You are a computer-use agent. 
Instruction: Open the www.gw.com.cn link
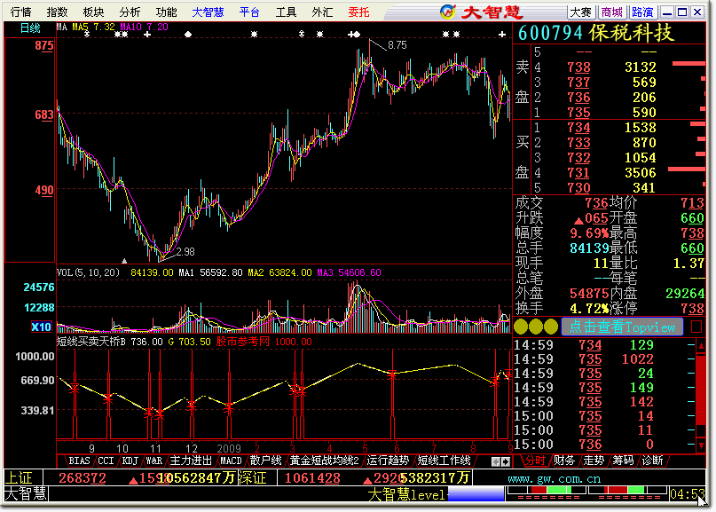(x=554, y=478)
